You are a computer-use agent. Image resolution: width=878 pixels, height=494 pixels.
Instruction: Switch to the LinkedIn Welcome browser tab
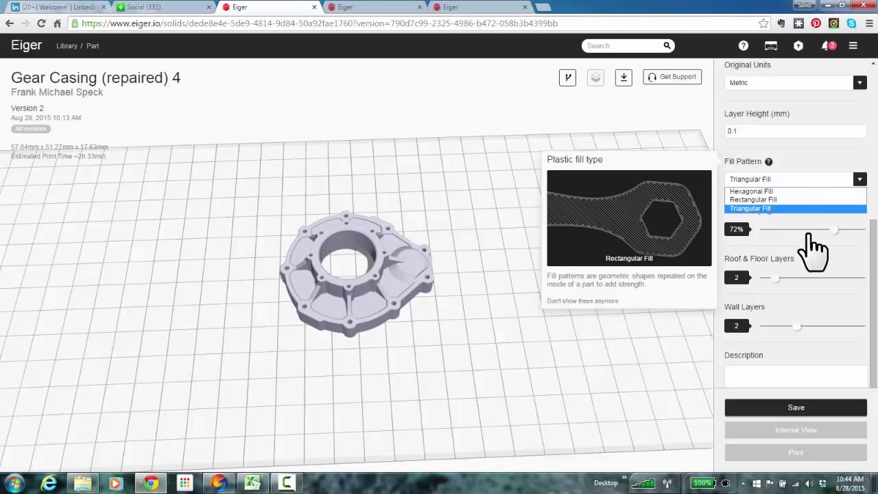click(58, 8)
